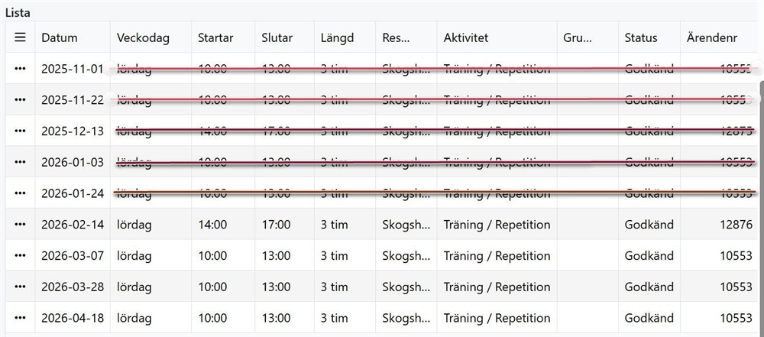Open row options for 2026-04-18
Image resolution: width=764 pixels, height=337 pixels.
(20, 318)
